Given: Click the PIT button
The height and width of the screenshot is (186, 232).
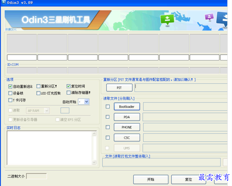Looking at the screenshot, I should tap(119, 88).
